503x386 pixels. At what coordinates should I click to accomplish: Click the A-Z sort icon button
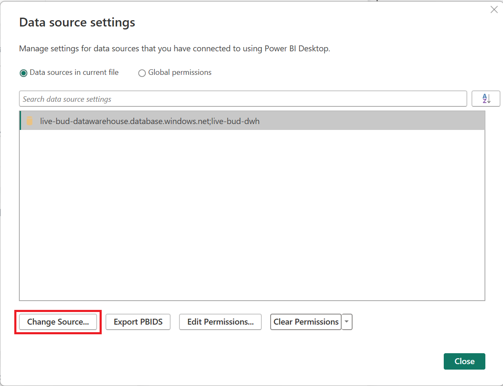point(486,98)
